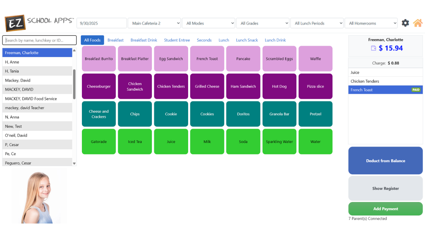
Task: Open the settings gear icon
Action: coord(405,23)
